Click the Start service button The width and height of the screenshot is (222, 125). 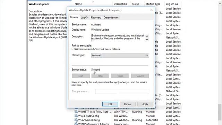click(x=81, y=76)
